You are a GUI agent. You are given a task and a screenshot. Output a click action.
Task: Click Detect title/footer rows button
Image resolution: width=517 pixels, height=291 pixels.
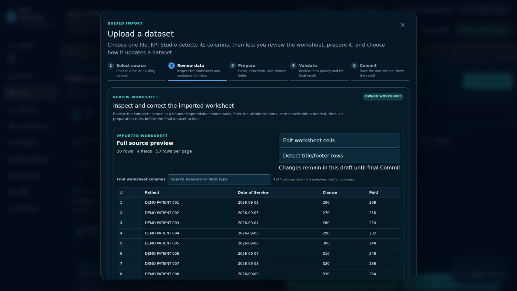[x=339, y=156]
